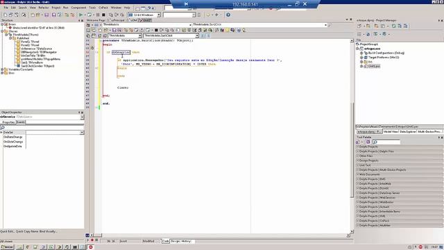Click the Object Inspector search magnifier icon
Viewport: 444px width, 250px height.
(x=3, y=128)
